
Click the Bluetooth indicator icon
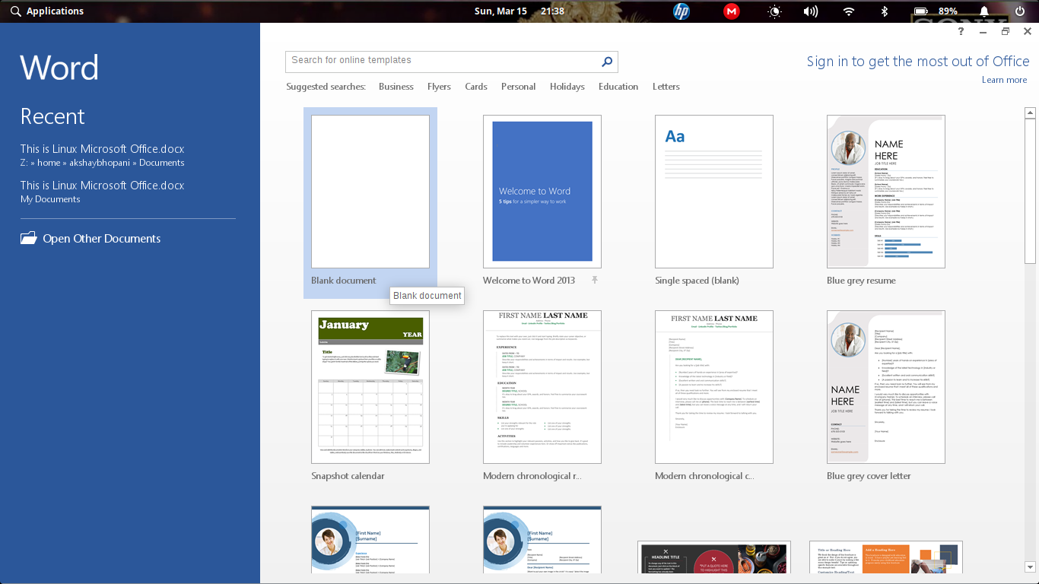(x=885, y=11)
